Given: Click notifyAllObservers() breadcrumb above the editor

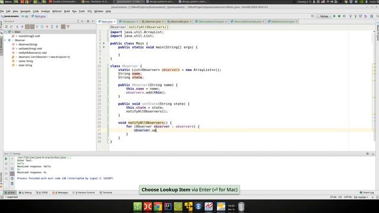Looking at the screenshot, I should (x=149, y=27).
